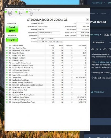Viewport: 111px width, 138px height.
Task: Toggle Bold in the forum editor
Action: (x=97, y=49)
